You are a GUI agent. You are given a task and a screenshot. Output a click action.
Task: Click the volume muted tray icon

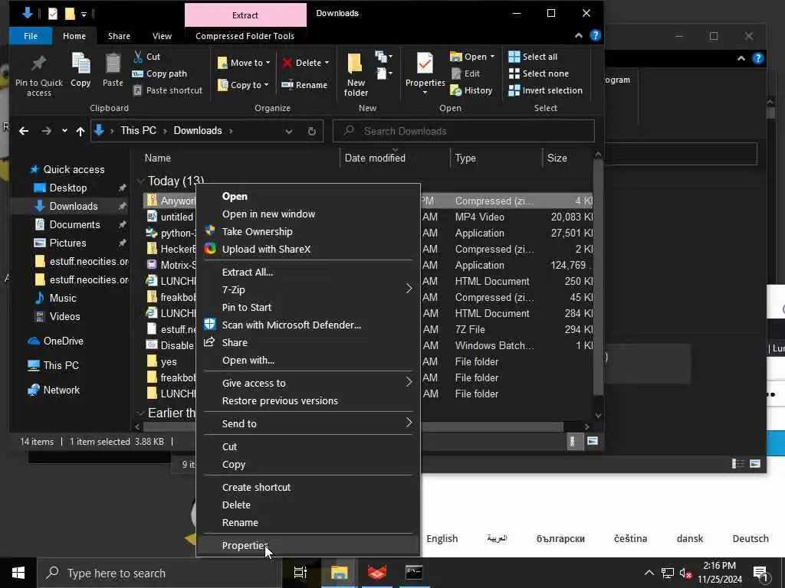pyautogui.click(x=685, y=573)
